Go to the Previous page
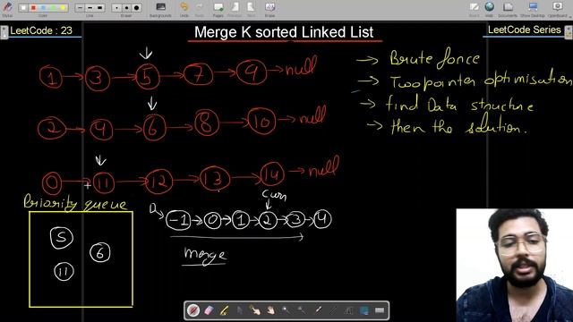Viewport: 573px width, 322px height. coord(235,9)
